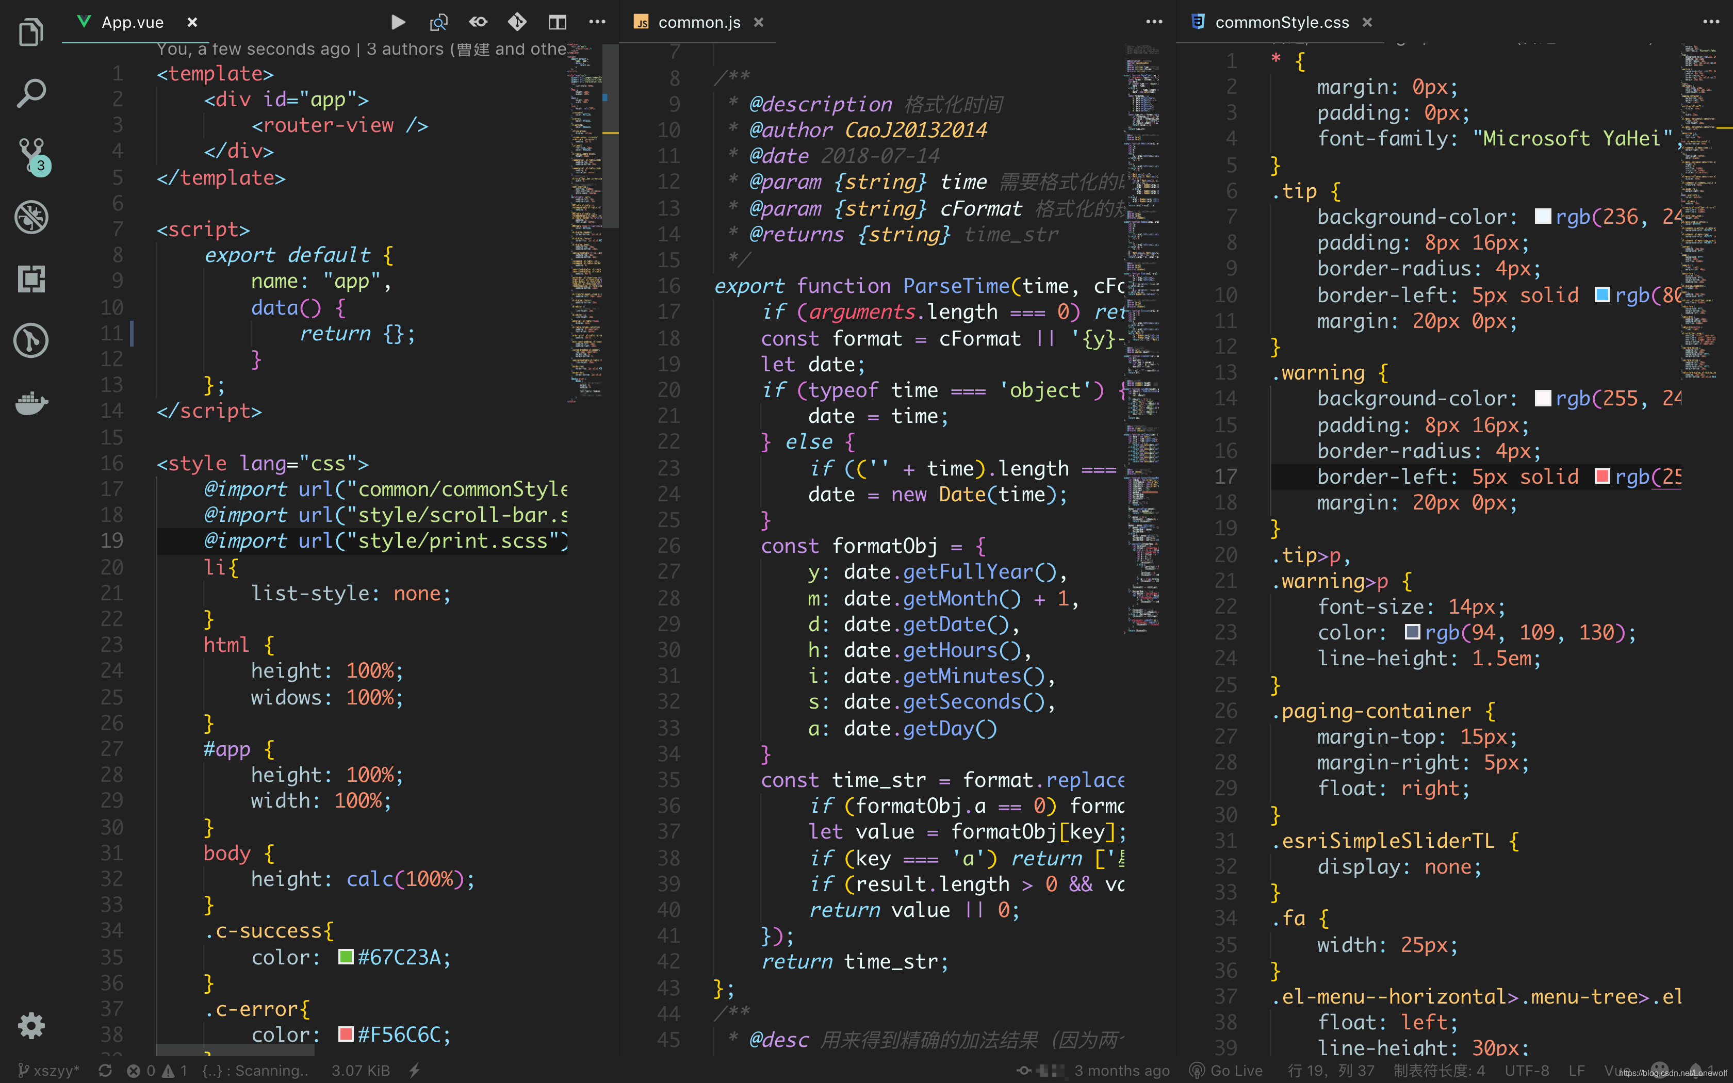Open Source Control view with 3 changes
The image size is (1733, 1083).
click(x=33, y=156)
